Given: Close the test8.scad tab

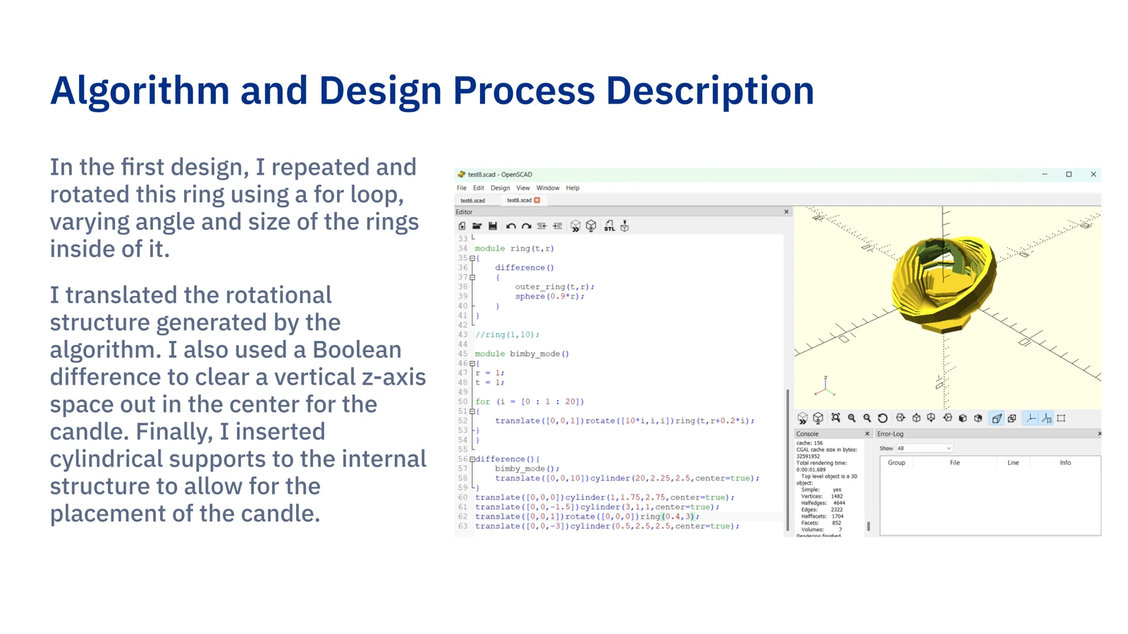Looking at the screenshot, I should point(537,200).
